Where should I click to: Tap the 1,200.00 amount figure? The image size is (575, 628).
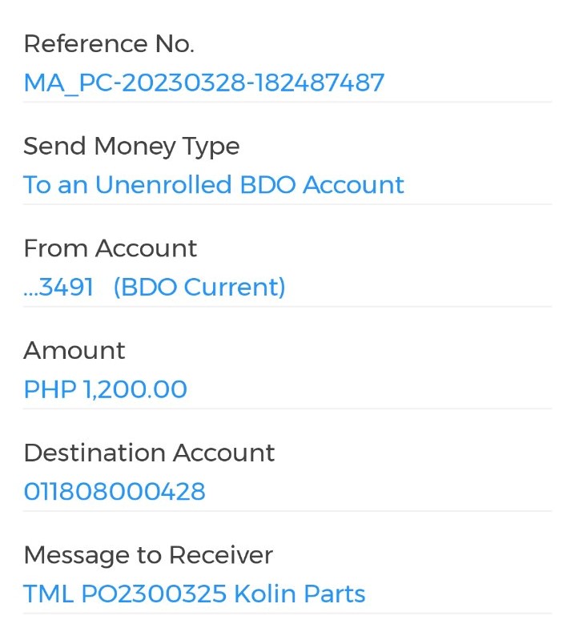tap(135, 389)
